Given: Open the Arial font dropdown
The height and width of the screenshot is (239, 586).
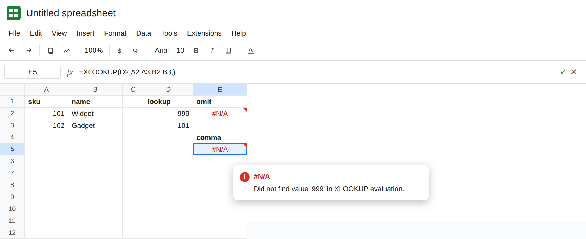Looking at the screenshot, I should point(162,50).
